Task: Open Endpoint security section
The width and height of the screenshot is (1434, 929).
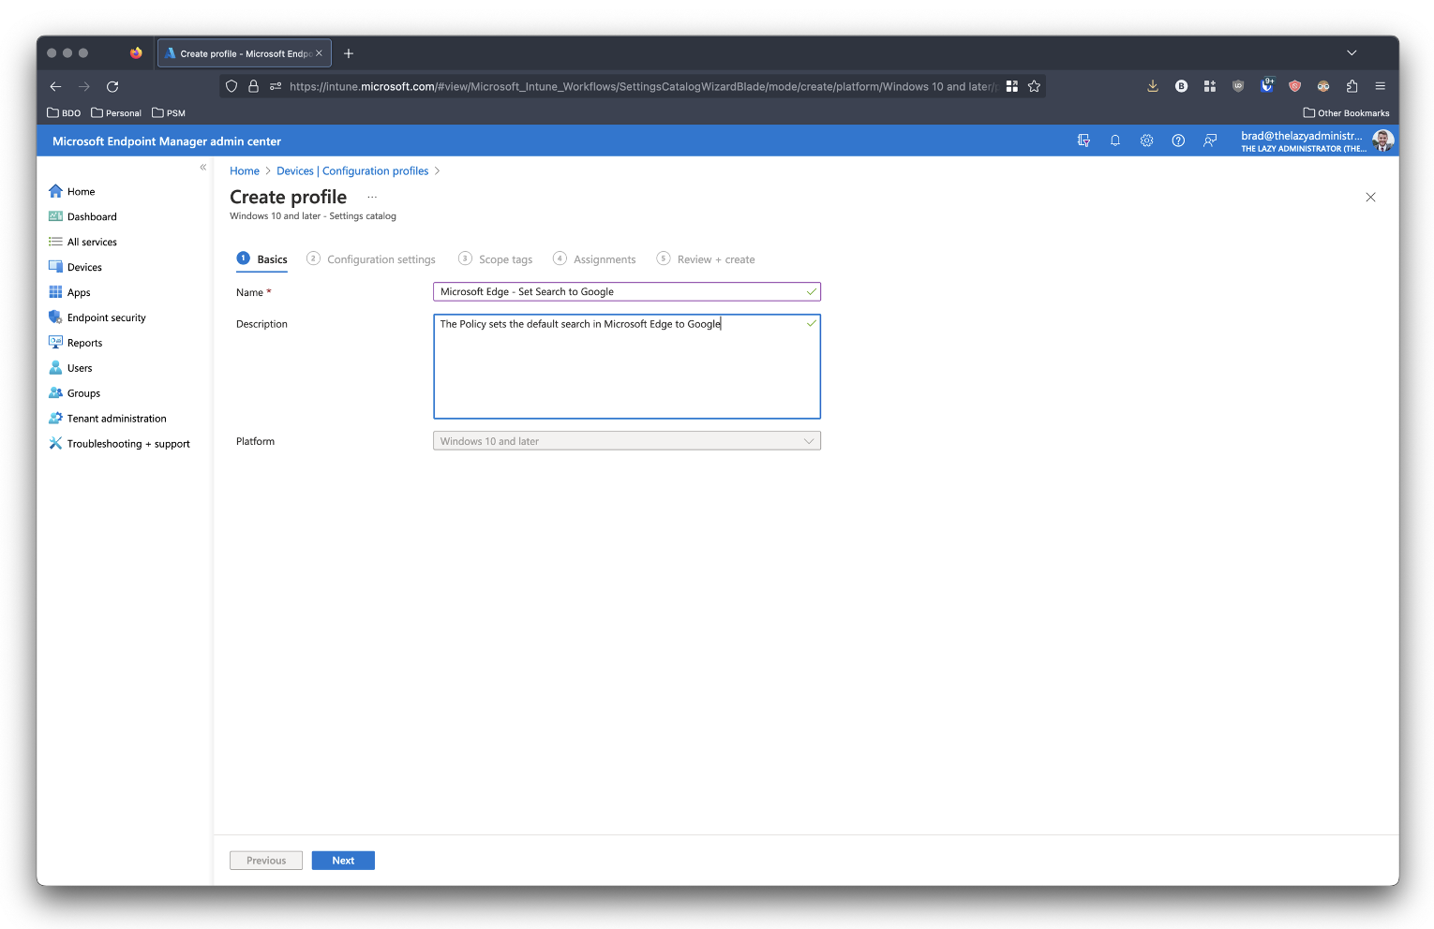Action: (97, 317)
